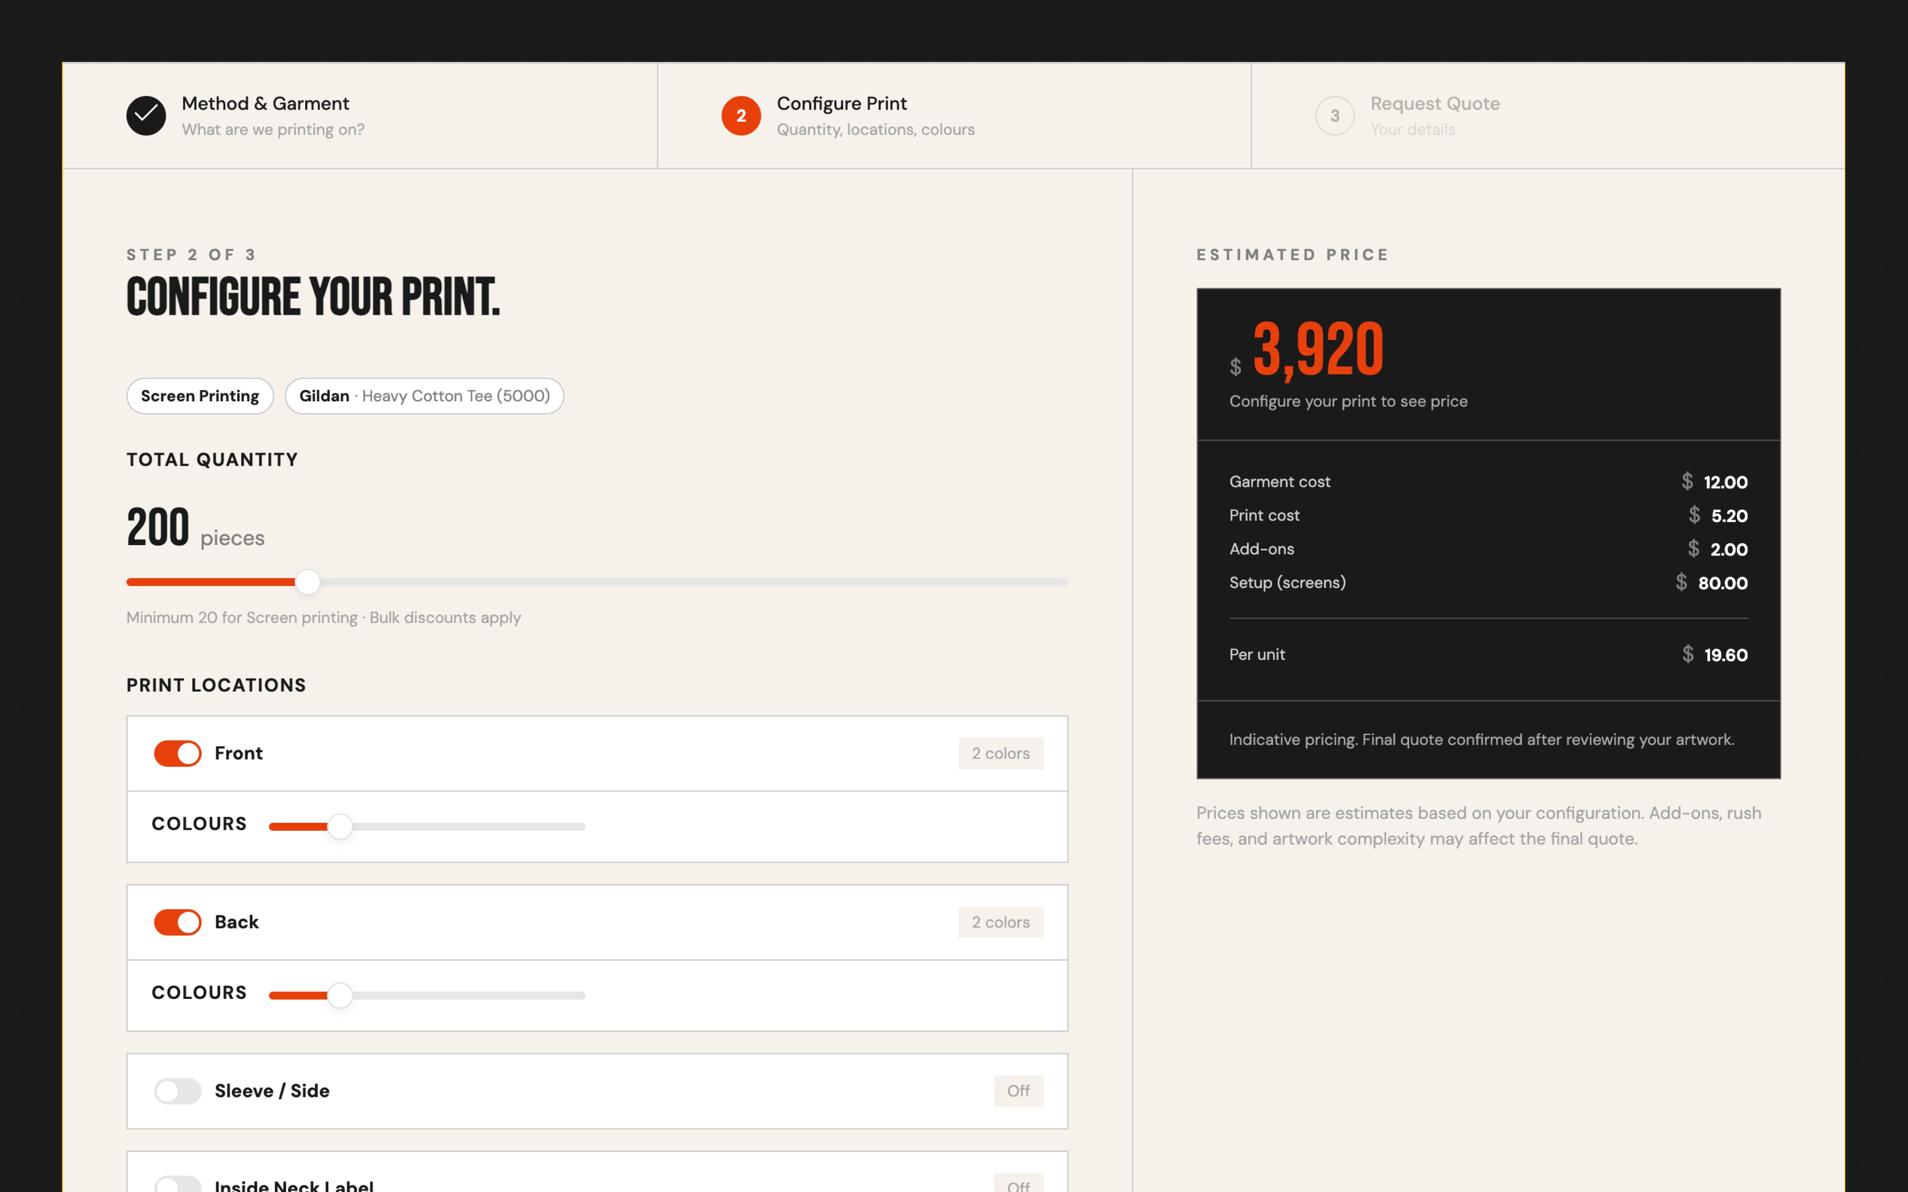
Task: Click the 'Sleeve / Side' label
Action: pos(272,1091)
